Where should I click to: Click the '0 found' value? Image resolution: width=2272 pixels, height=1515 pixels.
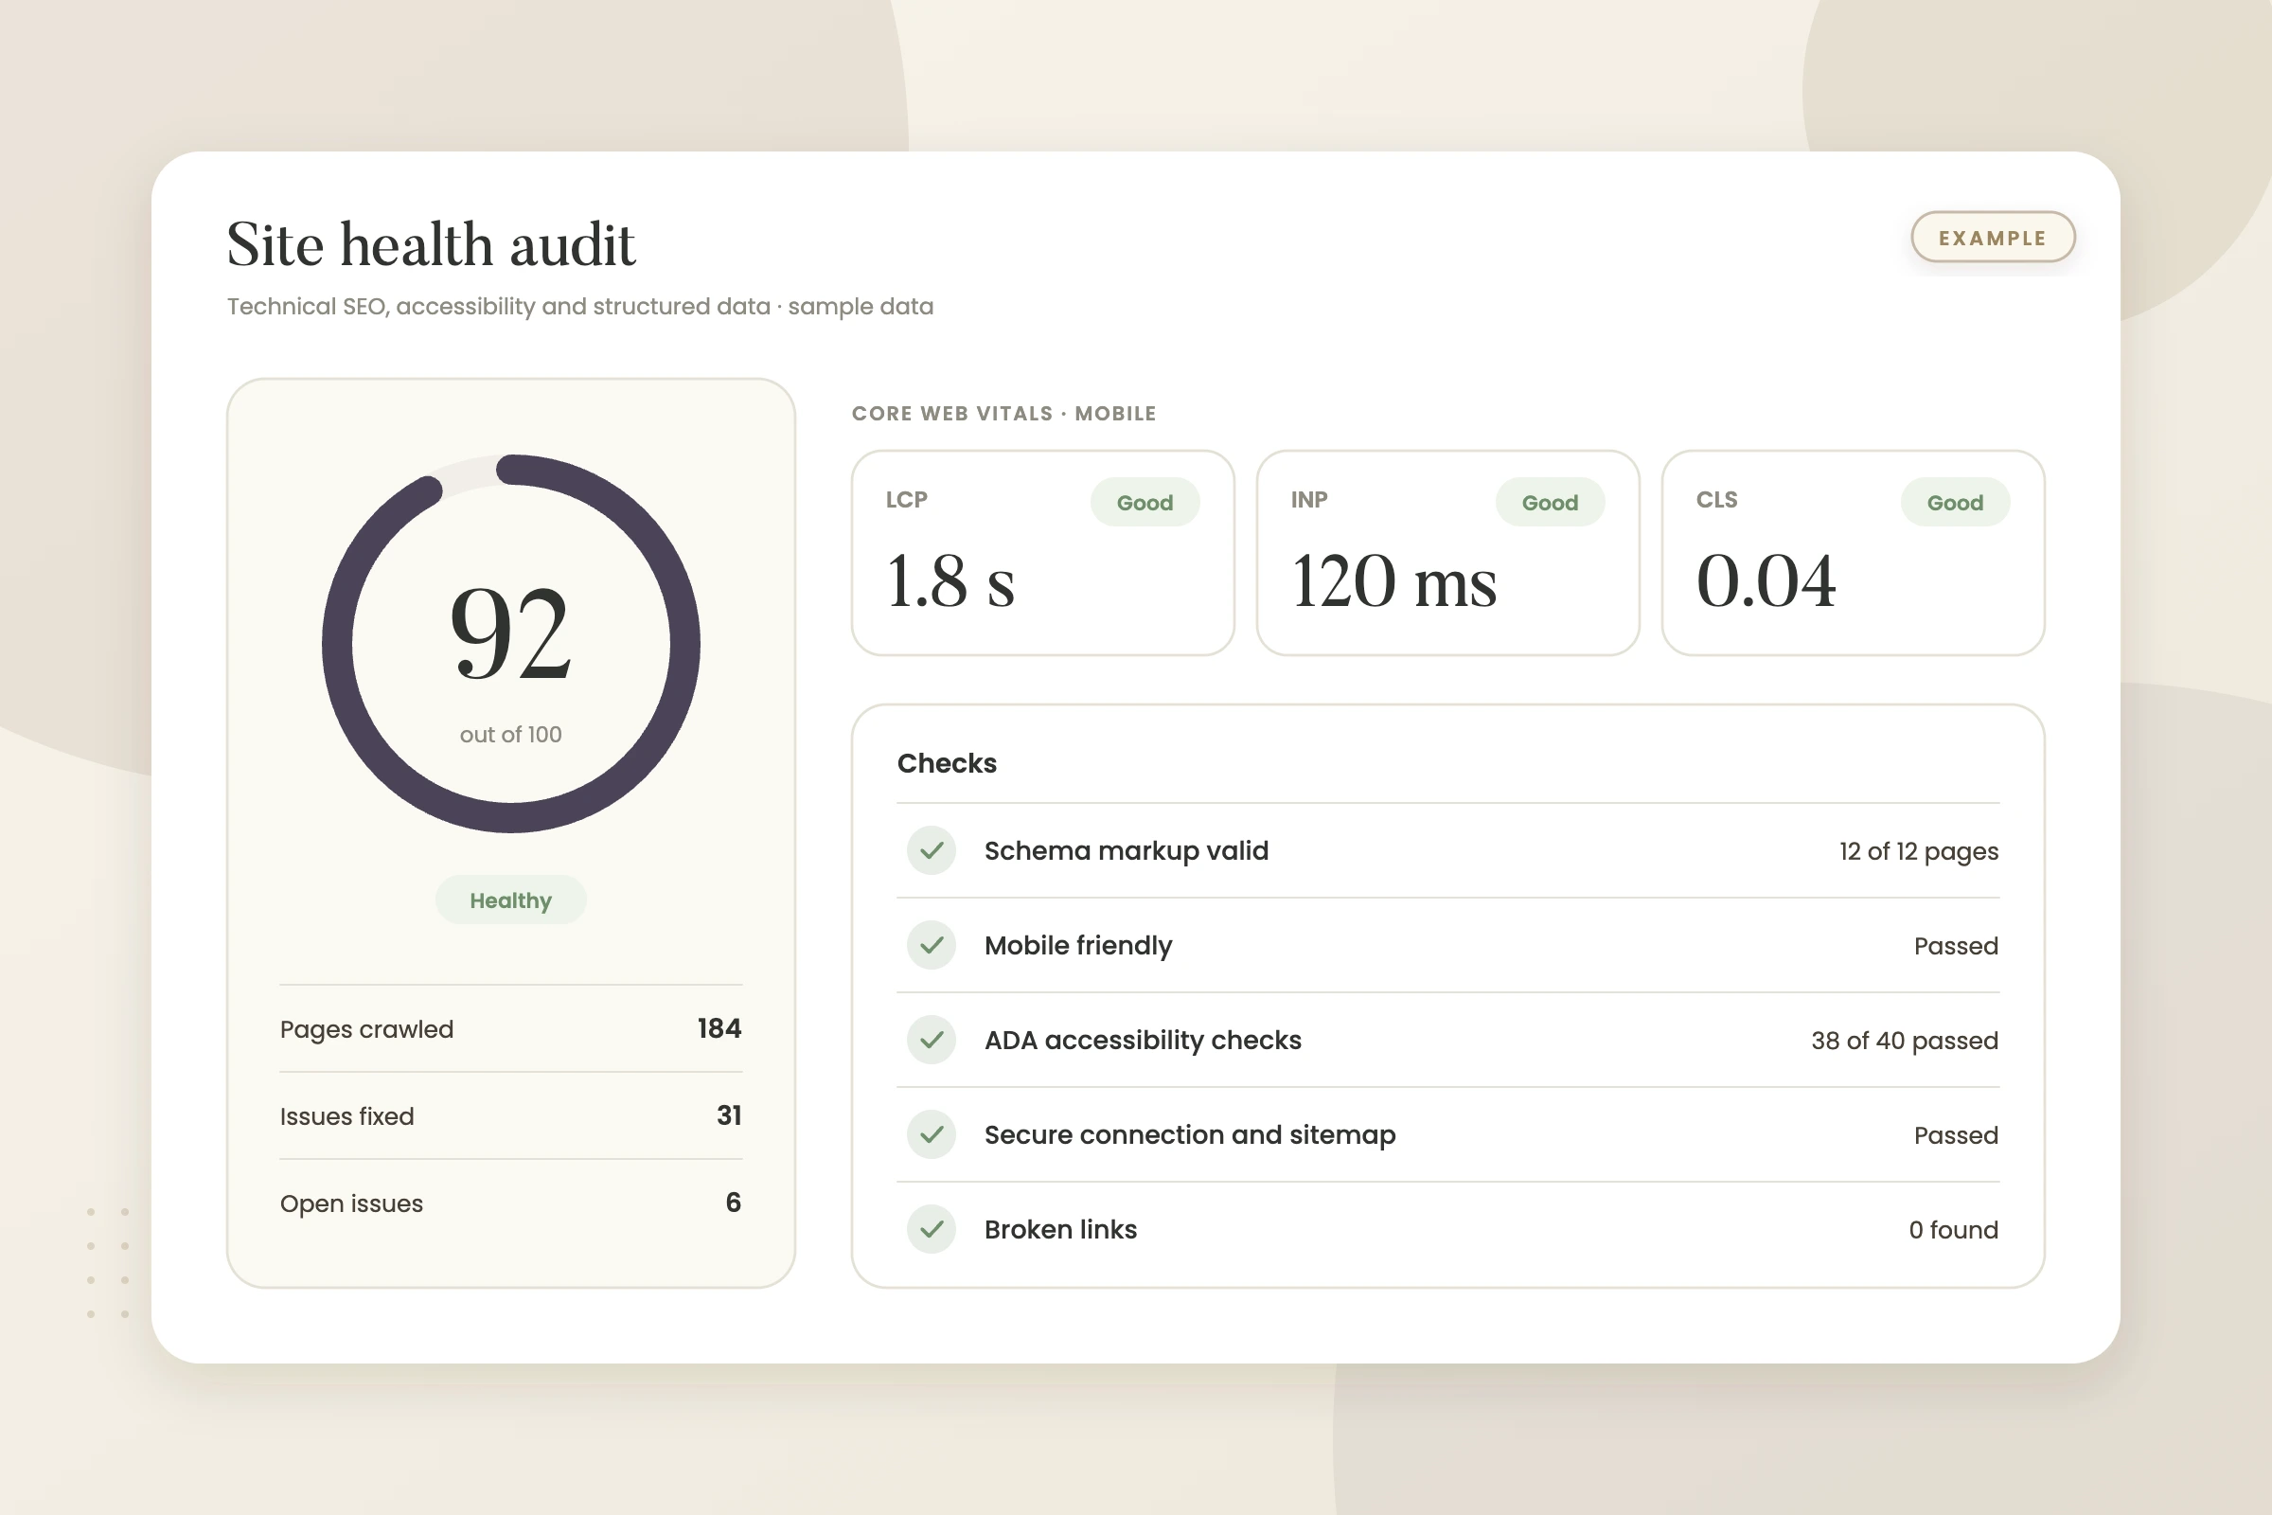pos(1953,1230)
